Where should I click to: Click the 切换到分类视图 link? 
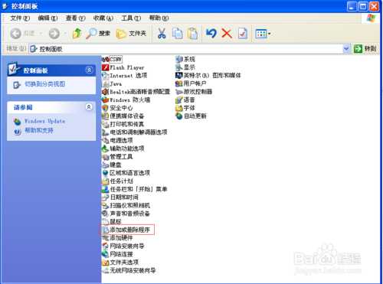coord(44,84)
